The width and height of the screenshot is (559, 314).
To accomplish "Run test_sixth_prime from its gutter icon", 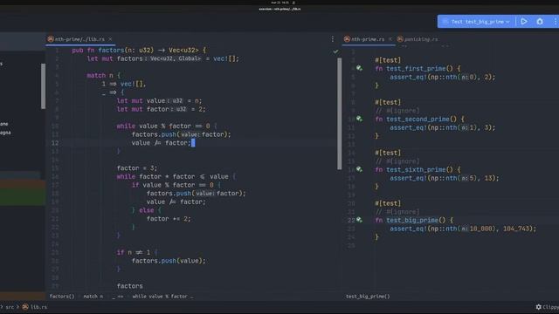I will [359, 169].
